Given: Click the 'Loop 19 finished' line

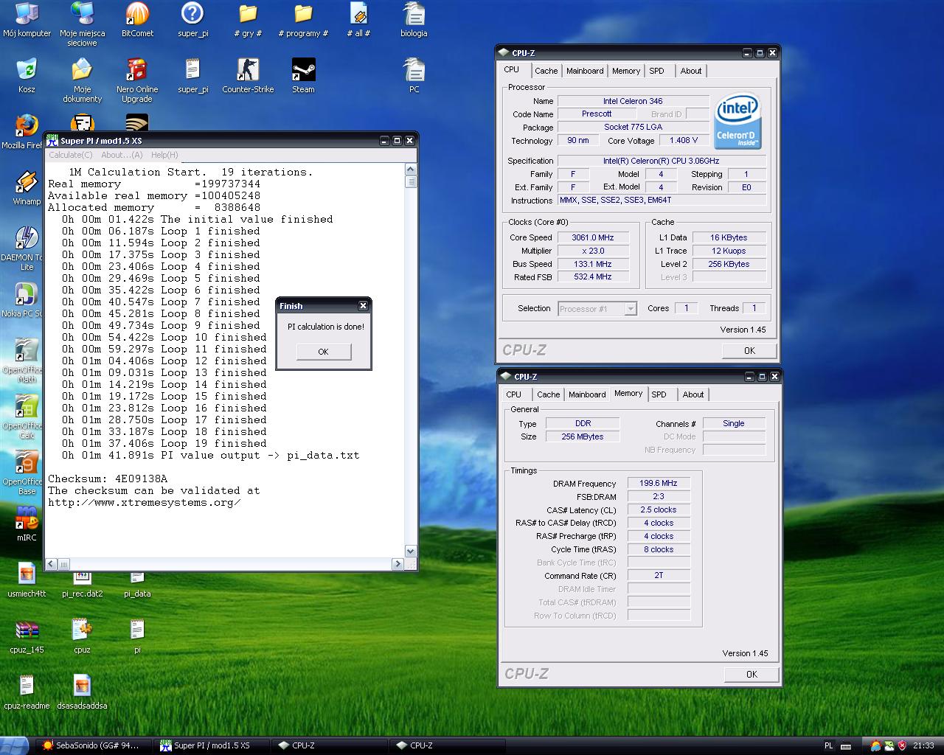Looking at the screenshot, I should [x=164, y=444].
